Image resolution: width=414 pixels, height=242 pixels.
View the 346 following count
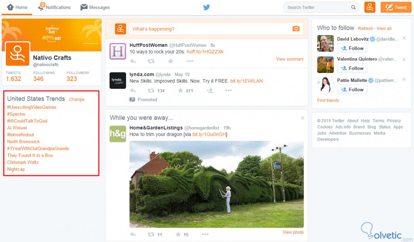[44, 76]
